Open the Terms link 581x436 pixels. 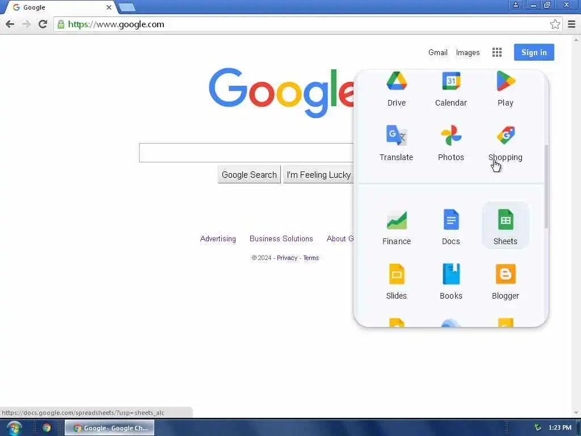311,258
